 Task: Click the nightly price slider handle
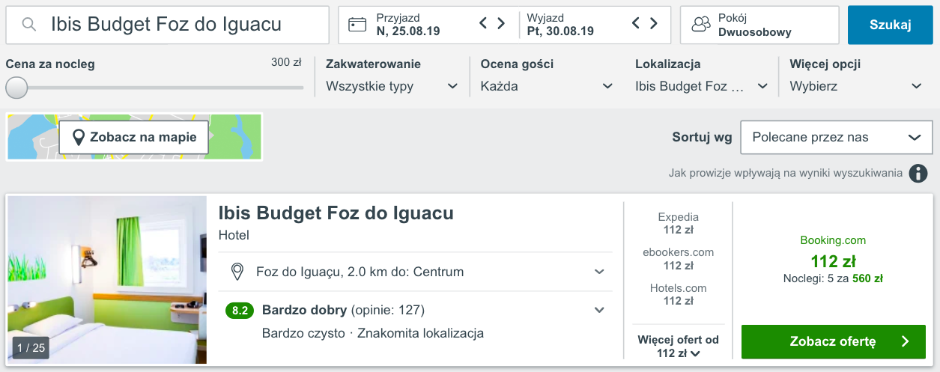pyautogui.click(x=16, y=88)
